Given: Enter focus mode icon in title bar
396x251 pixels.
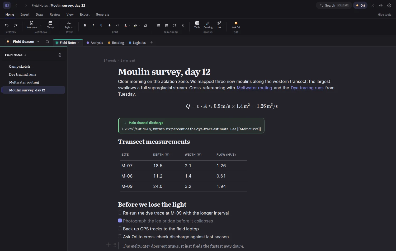Looking at the screenshot, I should 373,5.
